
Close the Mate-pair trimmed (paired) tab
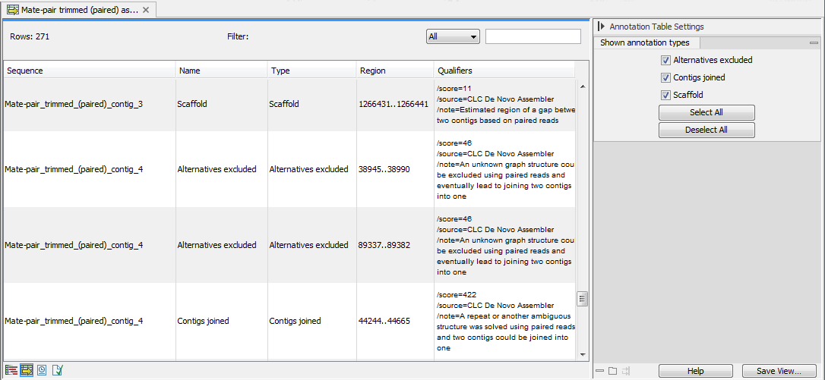[146, 10]
